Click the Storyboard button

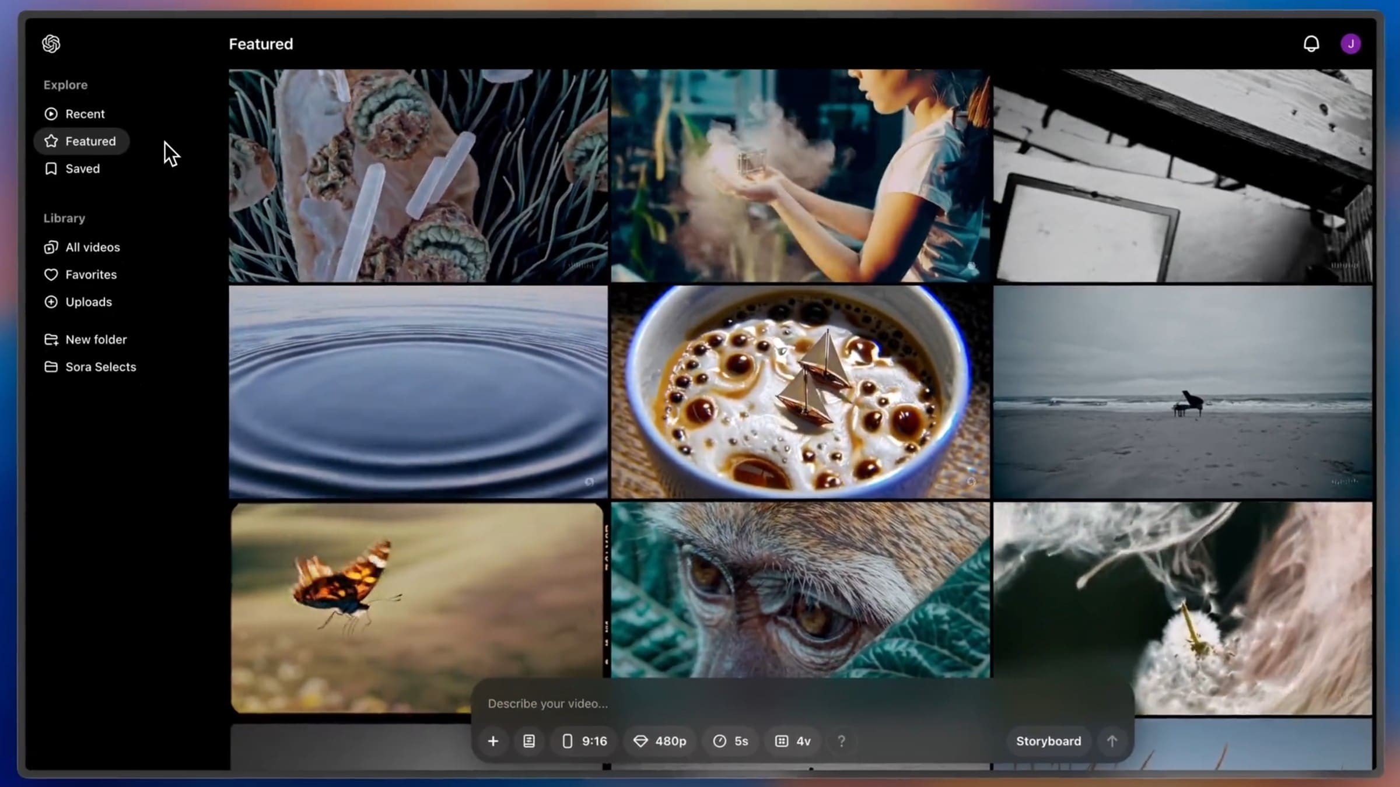tap(1048, 741)
